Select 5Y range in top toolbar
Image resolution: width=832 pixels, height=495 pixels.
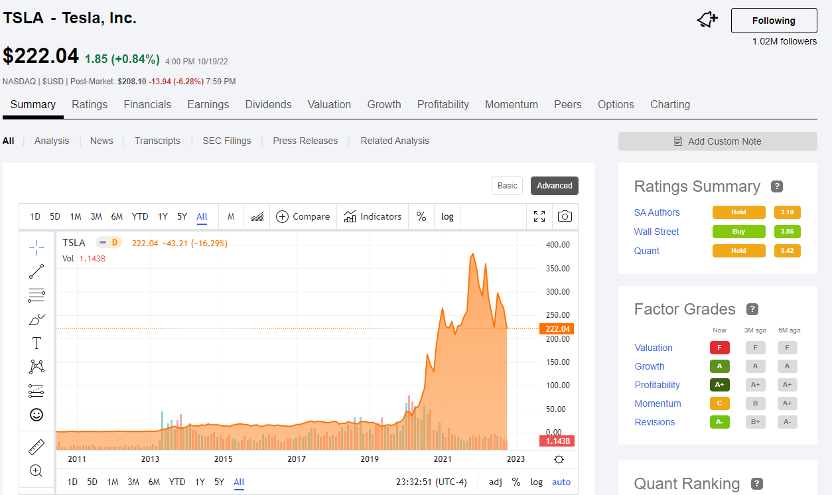182,216
